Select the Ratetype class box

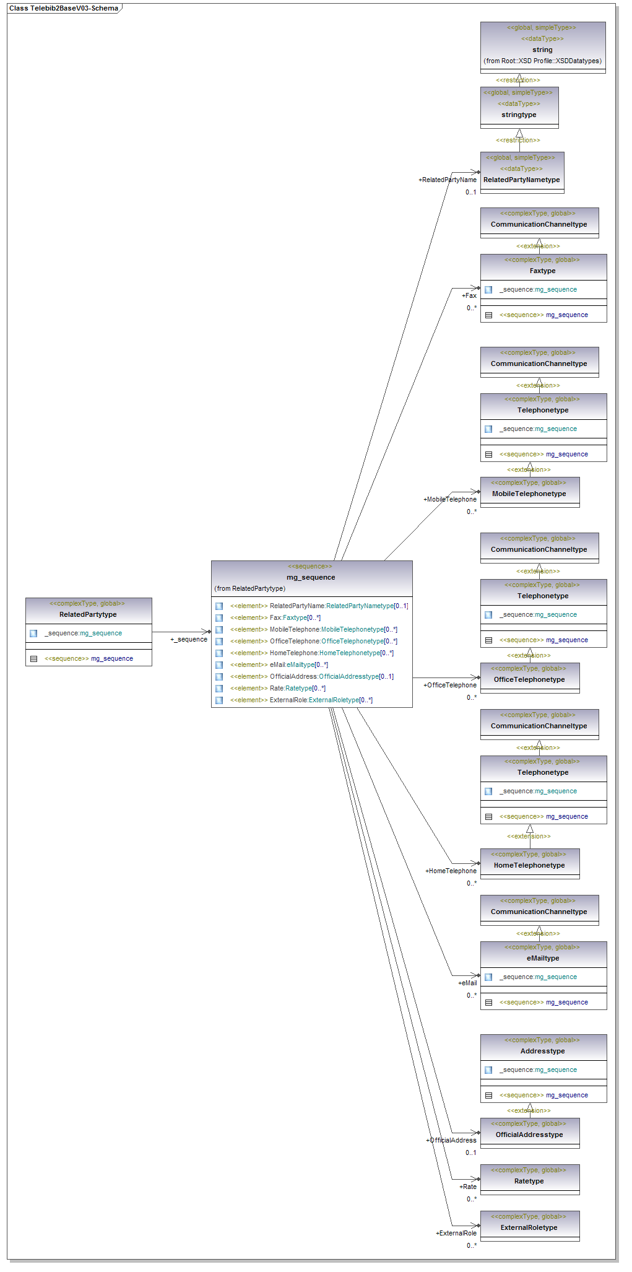tap(529, 1180)
